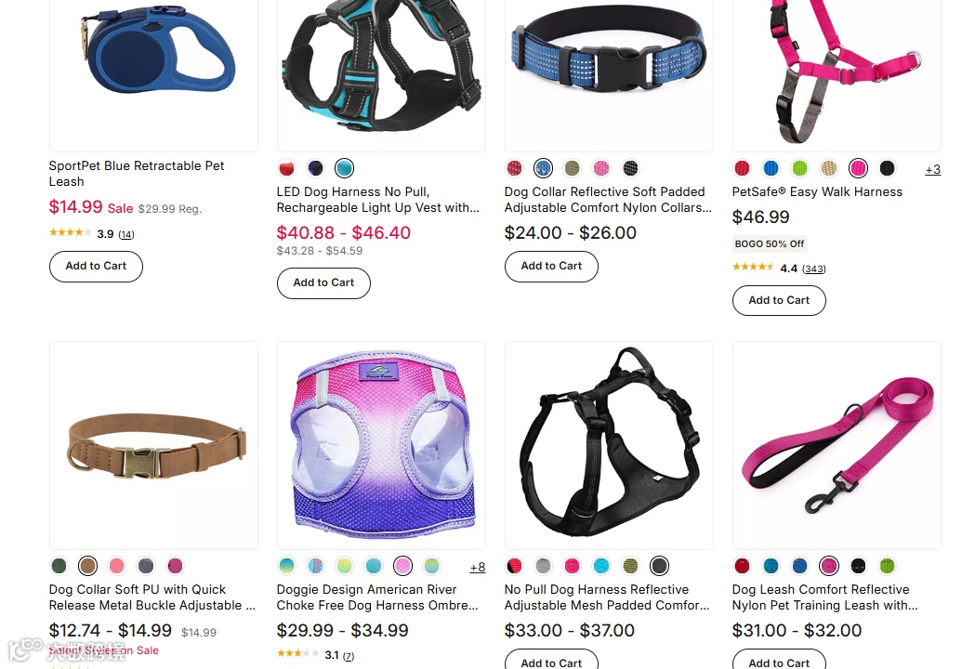Show +3 more PetSafe harness colors
Viewport: 962px width, 669px height.
pyautogui.click(x=932, y=170)
